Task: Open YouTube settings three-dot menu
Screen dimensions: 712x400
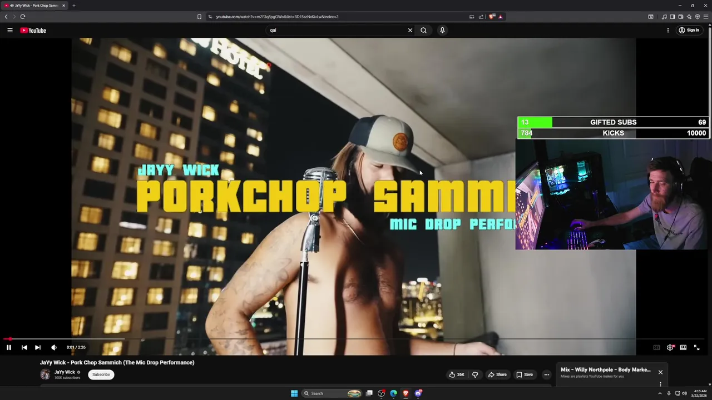Action: tap(668, 30)
